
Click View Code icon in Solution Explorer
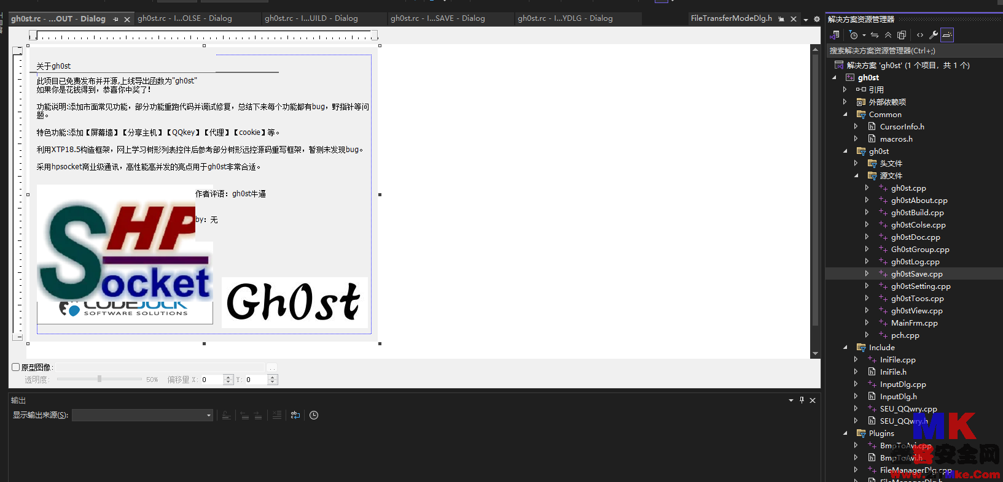tap(920, 35)
